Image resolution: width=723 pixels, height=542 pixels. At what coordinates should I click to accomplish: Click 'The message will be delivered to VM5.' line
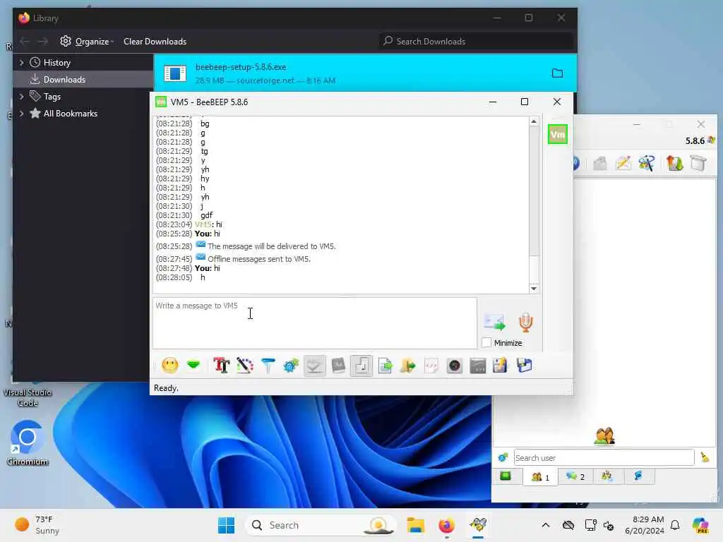point(272,246)
